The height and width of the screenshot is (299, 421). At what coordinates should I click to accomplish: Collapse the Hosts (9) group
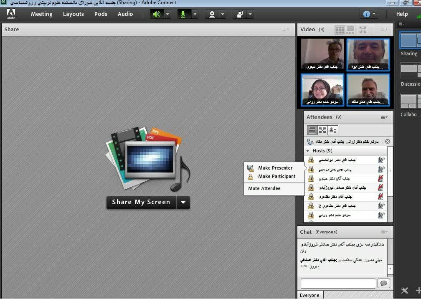[x=308, y=151]
